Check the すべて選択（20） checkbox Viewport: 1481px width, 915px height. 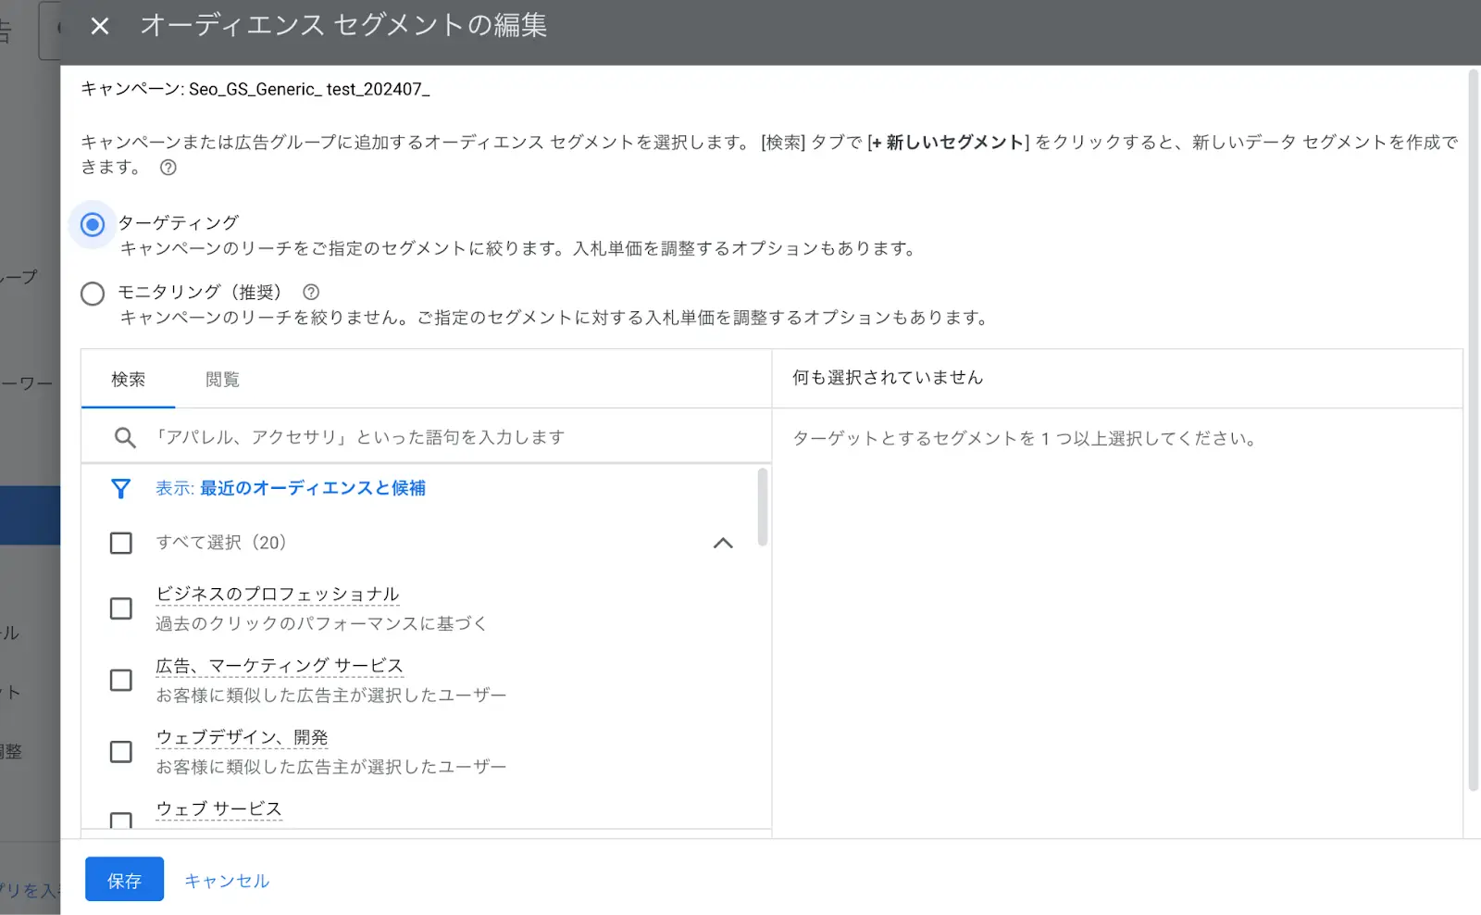pos(120,543)
